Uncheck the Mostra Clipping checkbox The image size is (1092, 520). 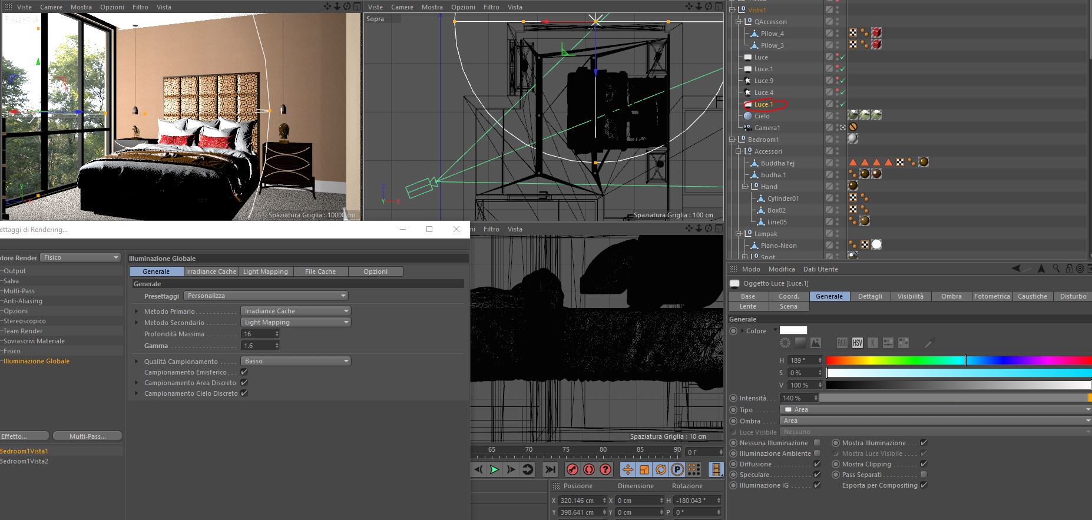tap(924, 464)
